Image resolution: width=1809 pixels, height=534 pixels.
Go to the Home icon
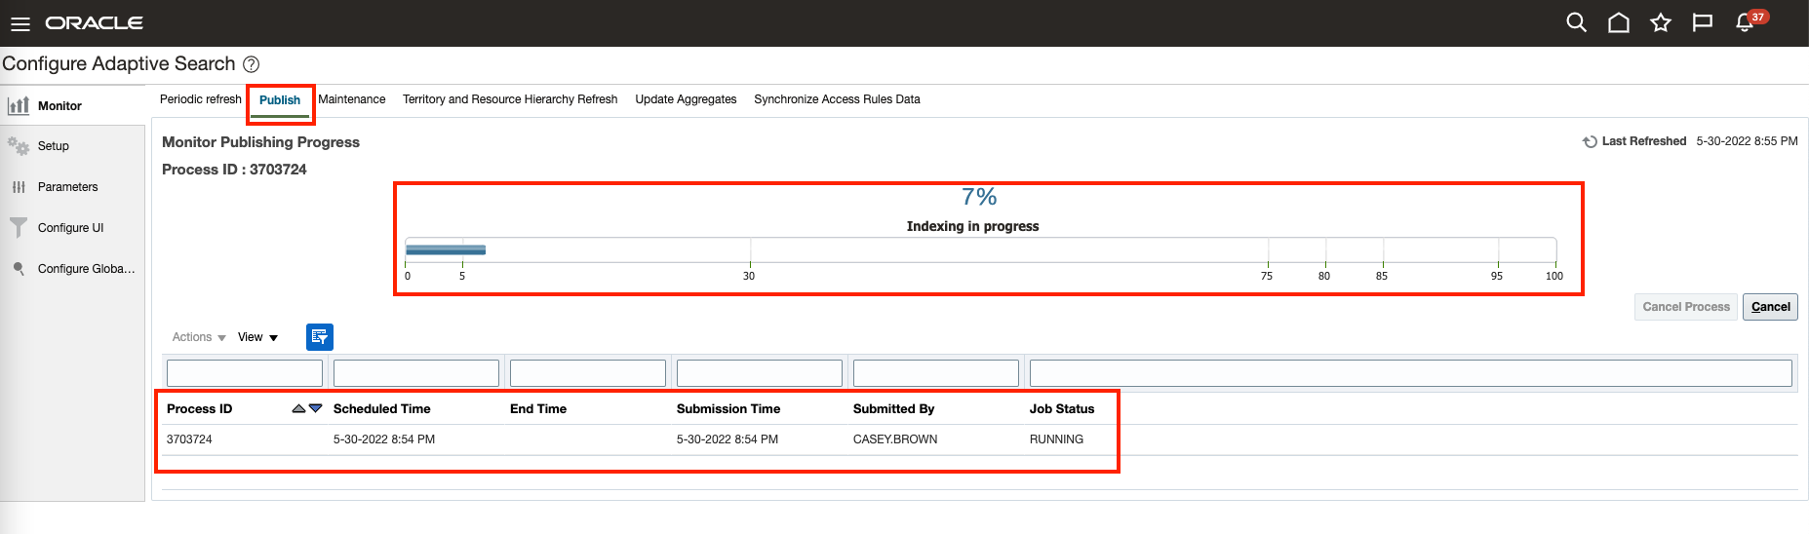tap(1619, 22)
